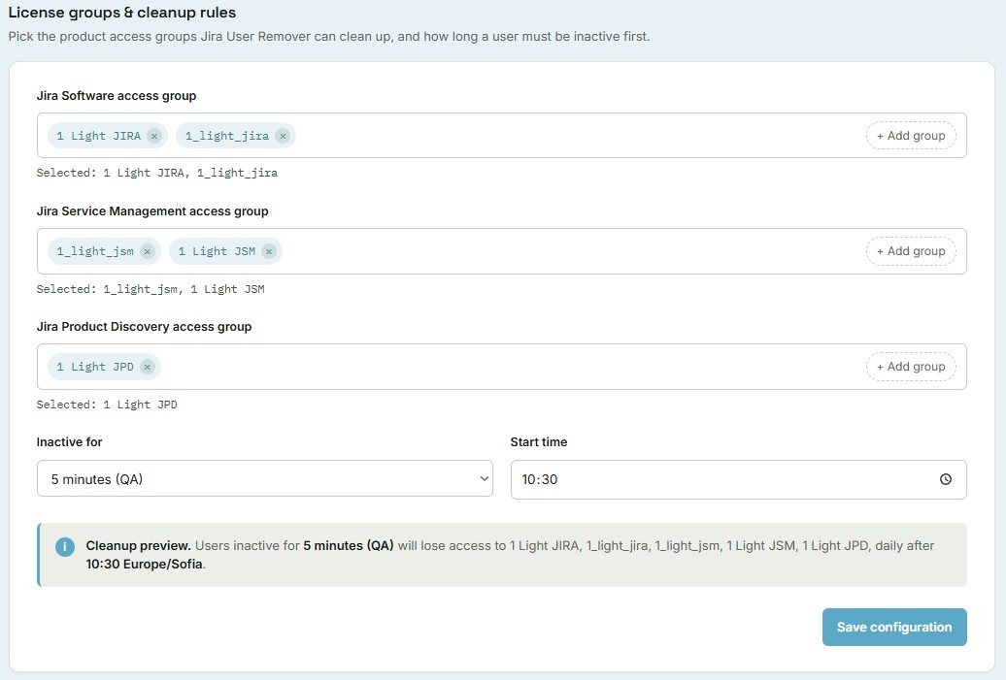Click 'Selected: 1 Light JPD' text

[107, 405]
